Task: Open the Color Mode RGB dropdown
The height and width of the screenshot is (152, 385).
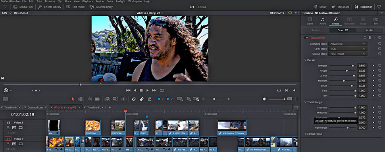Action: 348,49
